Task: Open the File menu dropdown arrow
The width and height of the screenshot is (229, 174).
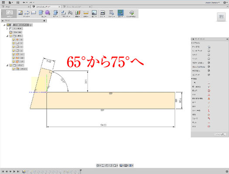Action: (x=12, y=3)
